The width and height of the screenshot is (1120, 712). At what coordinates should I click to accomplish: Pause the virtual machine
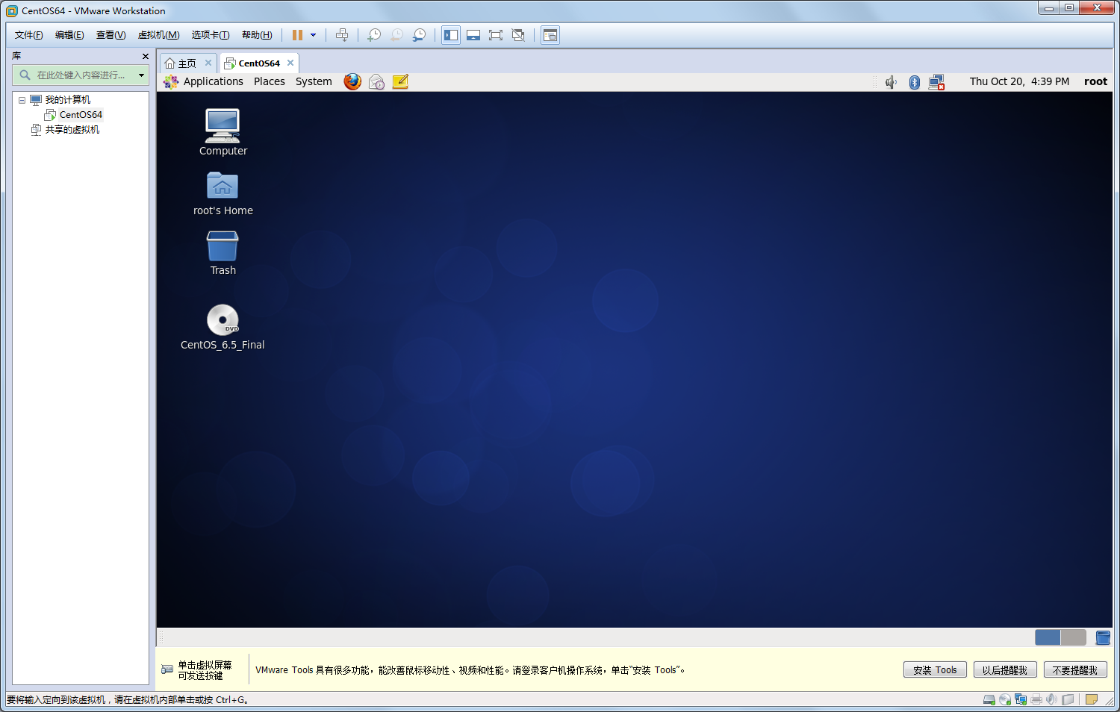(x=297, y=35)
